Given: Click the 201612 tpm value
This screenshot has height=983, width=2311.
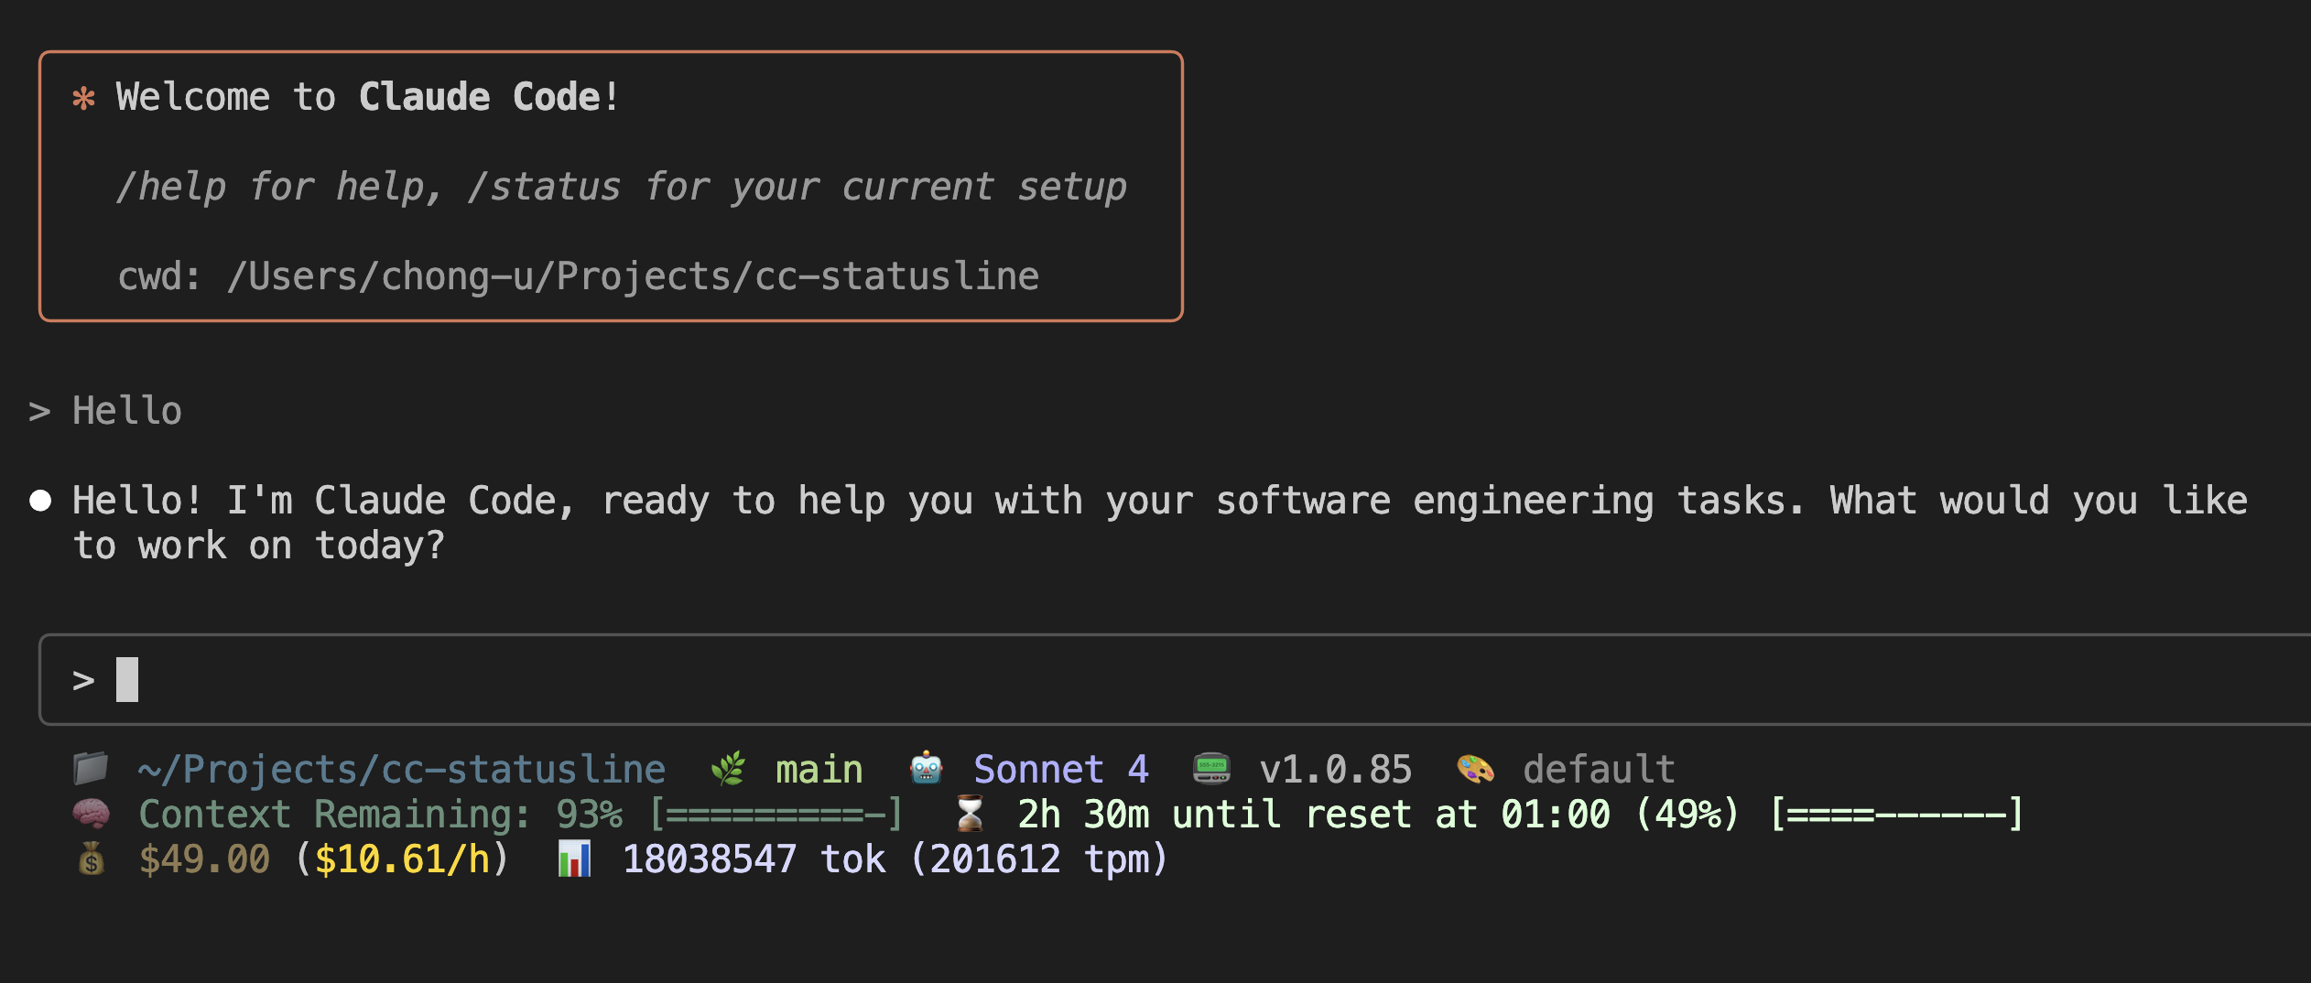Looking at the screenshot, I should pyautogui.click(x=1039, y=859).
